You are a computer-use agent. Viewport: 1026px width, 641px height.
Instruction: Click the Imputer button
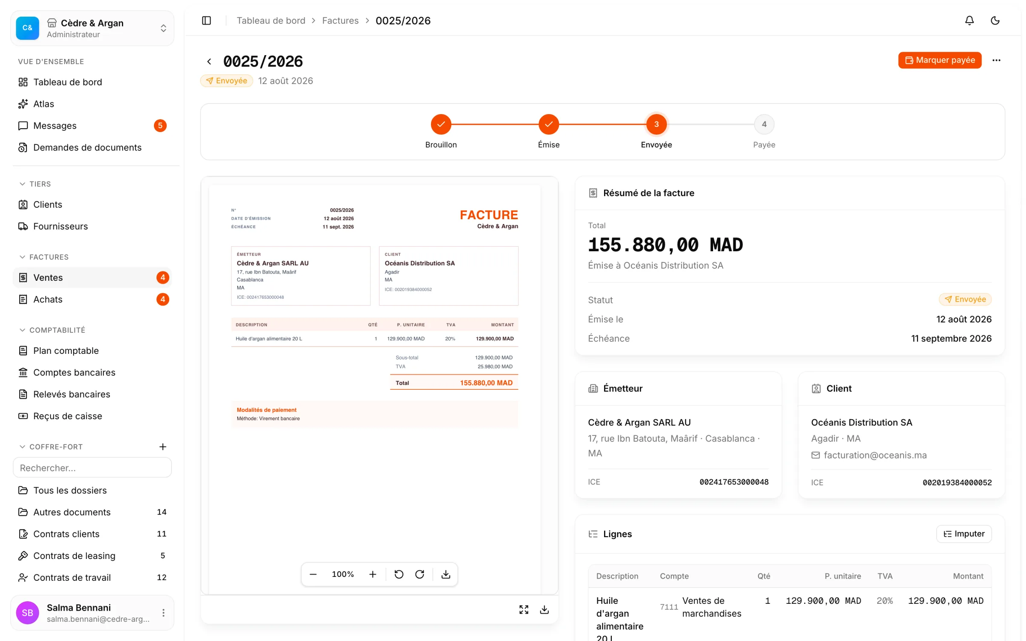point(964,534)
